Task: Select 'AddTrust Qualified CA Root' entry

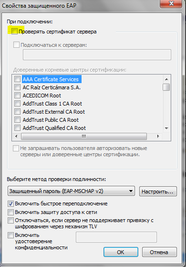Action: pos(54,128)
